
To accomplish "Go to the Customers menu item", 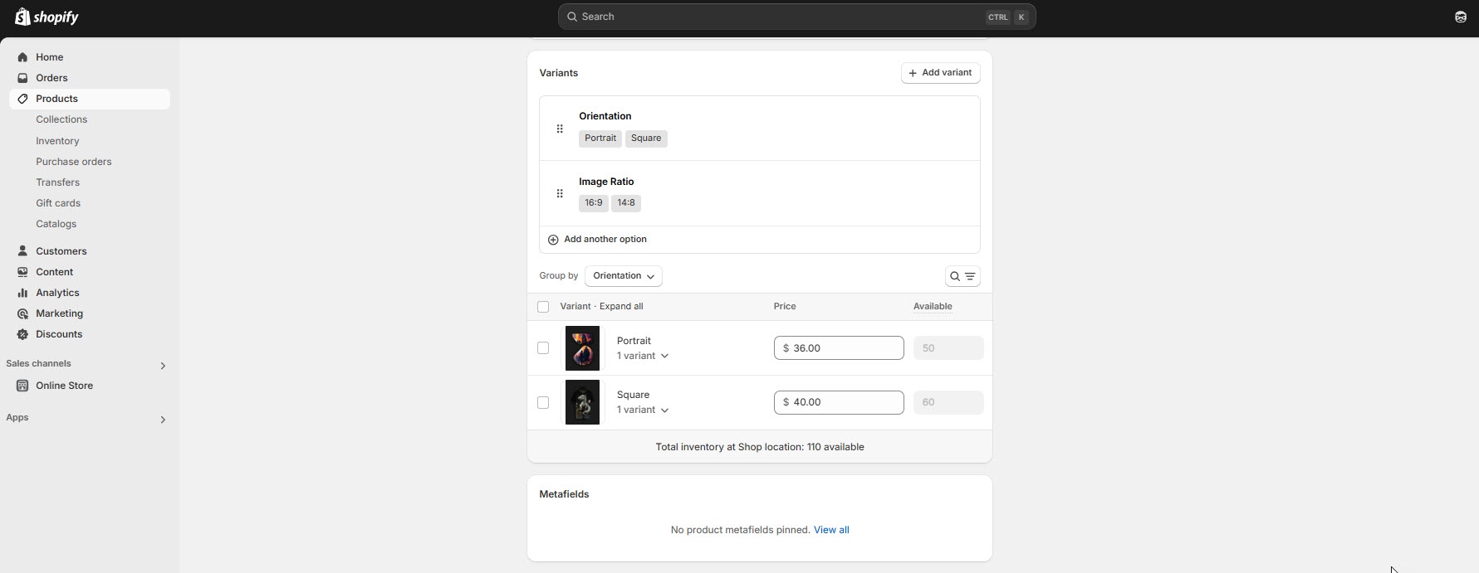I will click(61, 251).
